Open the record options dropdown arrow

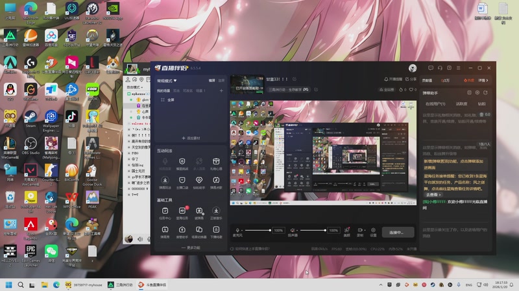[x=364, y=230]
